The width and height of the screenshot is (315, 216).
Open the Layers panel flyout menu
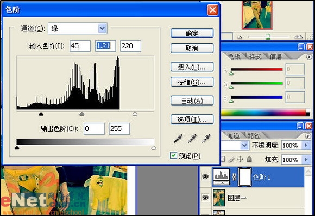point(308,136)
